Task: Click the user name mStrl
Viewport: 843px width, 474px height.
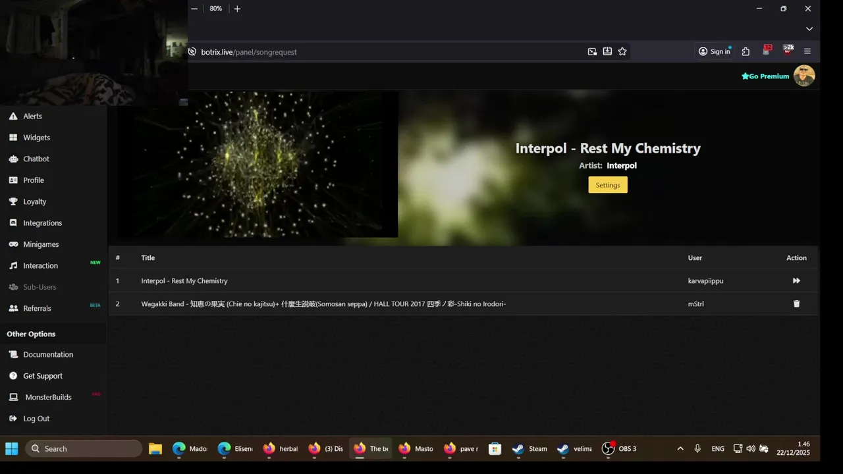Action: [x=695, y=303]
